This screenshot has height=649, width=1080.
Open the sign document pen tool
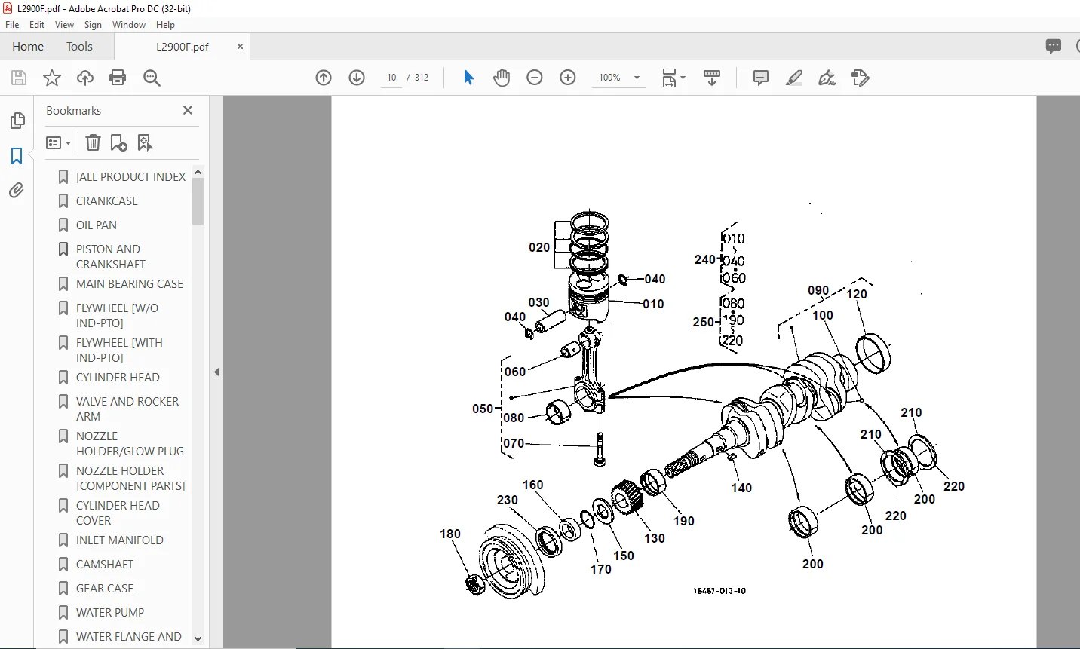click(x=827, y=78)
